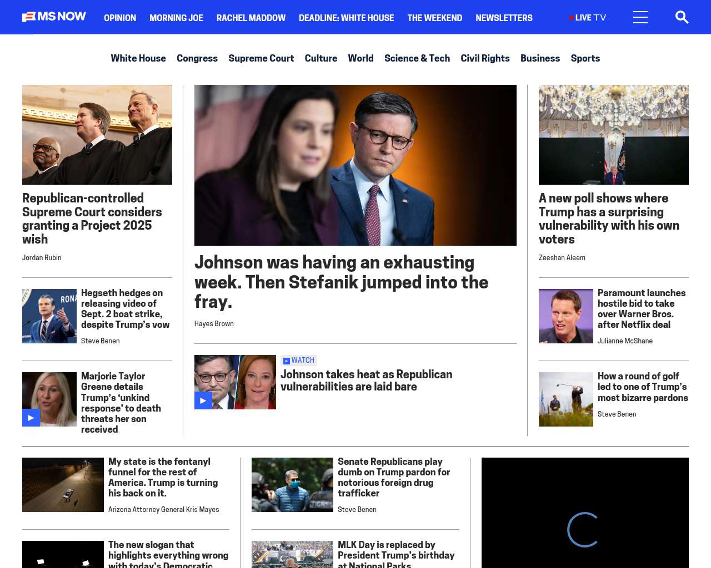
Task: Open the Paramount hostile bid article
Action: coord(641,308)
